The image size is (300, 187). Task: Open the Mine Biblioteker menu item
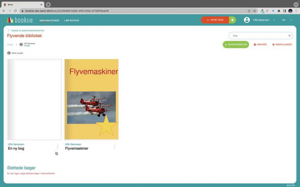49,20
